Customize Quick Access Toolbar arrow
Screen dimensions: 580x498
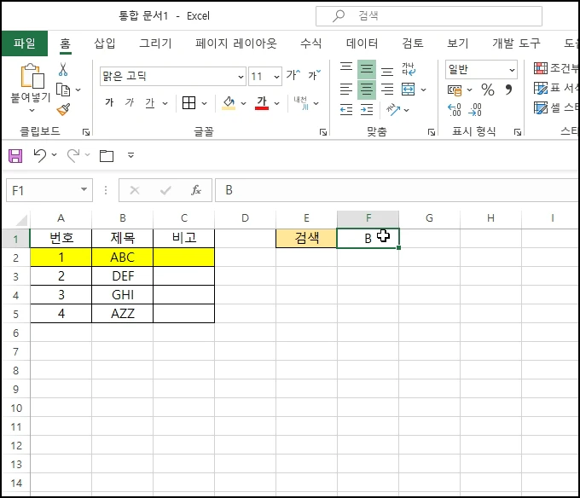130,155
